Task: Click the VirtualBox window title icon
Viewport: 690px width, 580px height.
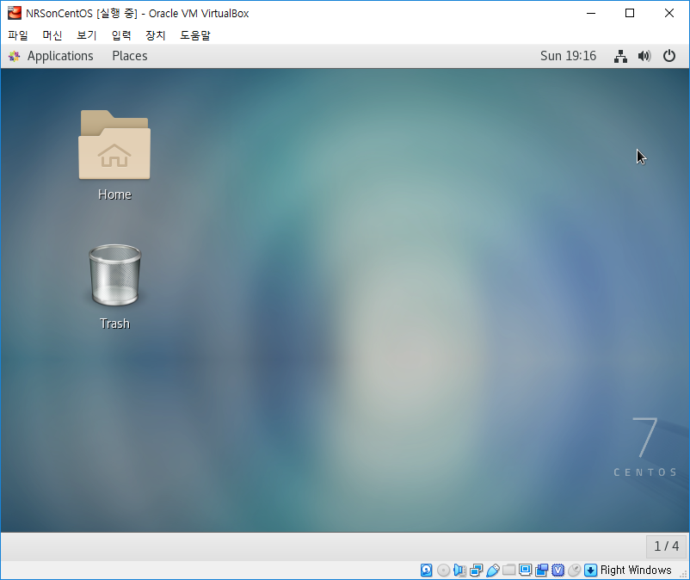Action: click(14, 13)
